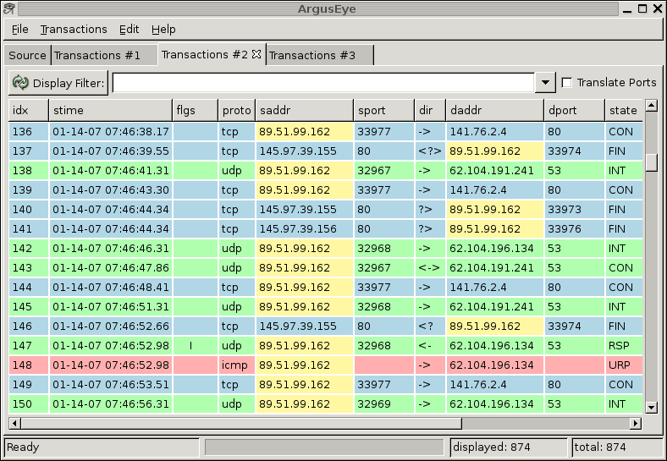Click idx 145 cell

[29, 307]
